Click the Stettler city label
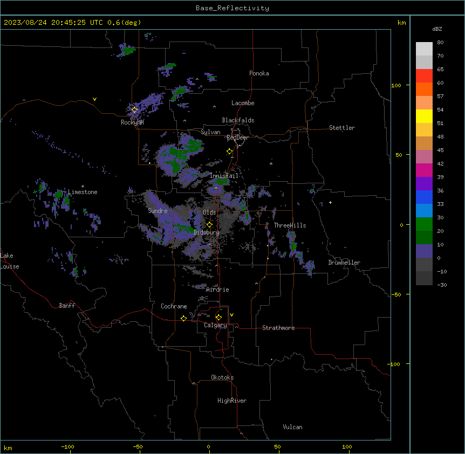Viewport: 465px width, 454px height. click(342, 128)
